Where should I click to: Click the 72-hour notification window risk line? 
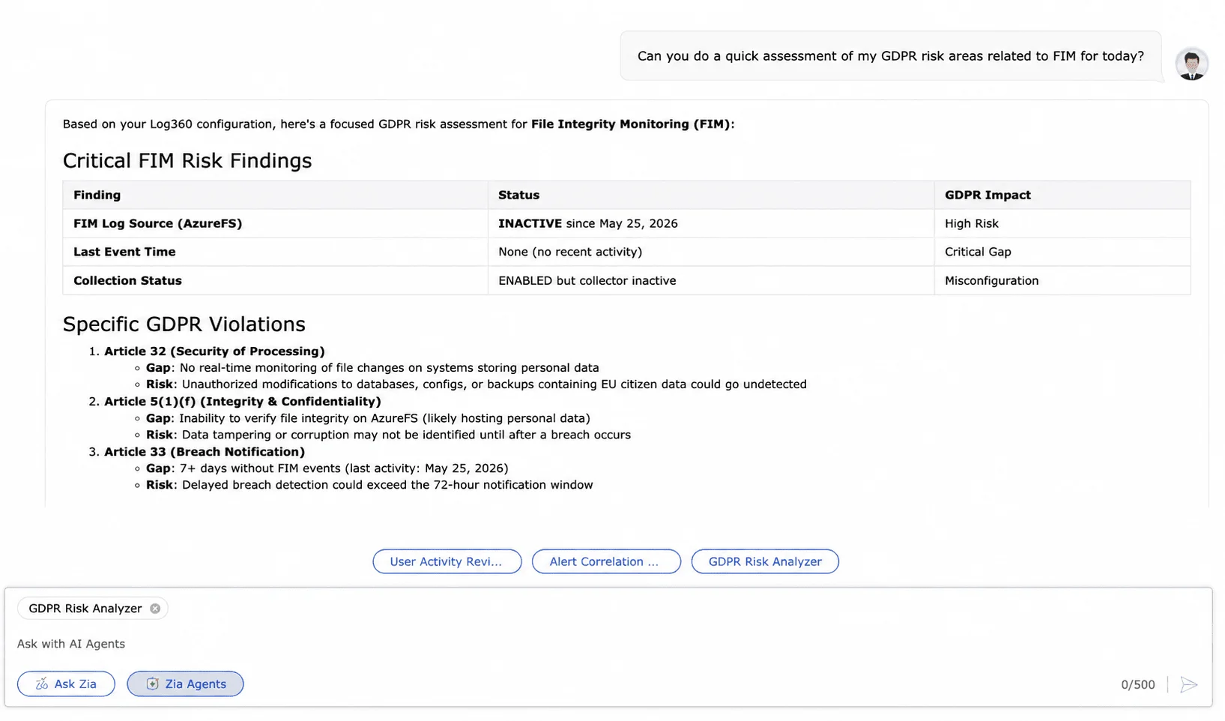[x=369, y=485]
